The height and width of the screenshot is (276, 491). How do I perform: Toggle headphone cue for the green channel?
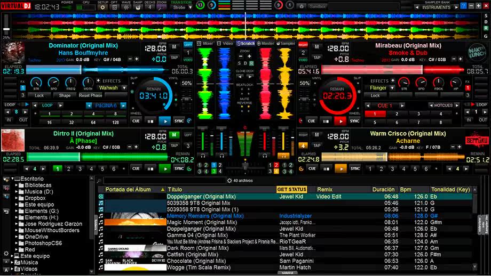pyautogui.click(x=203, y=156)
